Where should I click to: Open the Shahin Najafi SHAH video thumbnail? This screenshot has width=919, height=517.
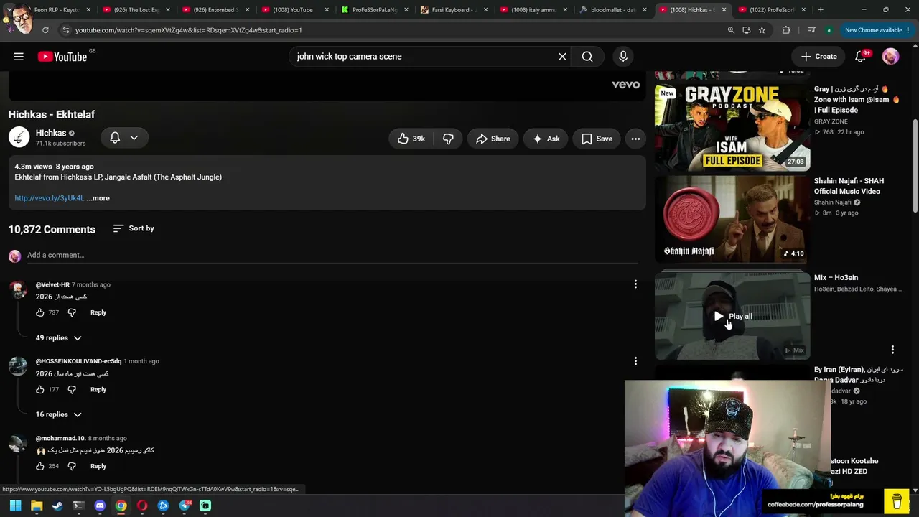tap(732, 220)
